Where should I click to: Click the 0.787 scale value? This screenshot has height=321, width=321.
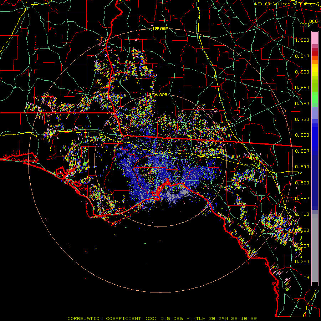point(302,103)
